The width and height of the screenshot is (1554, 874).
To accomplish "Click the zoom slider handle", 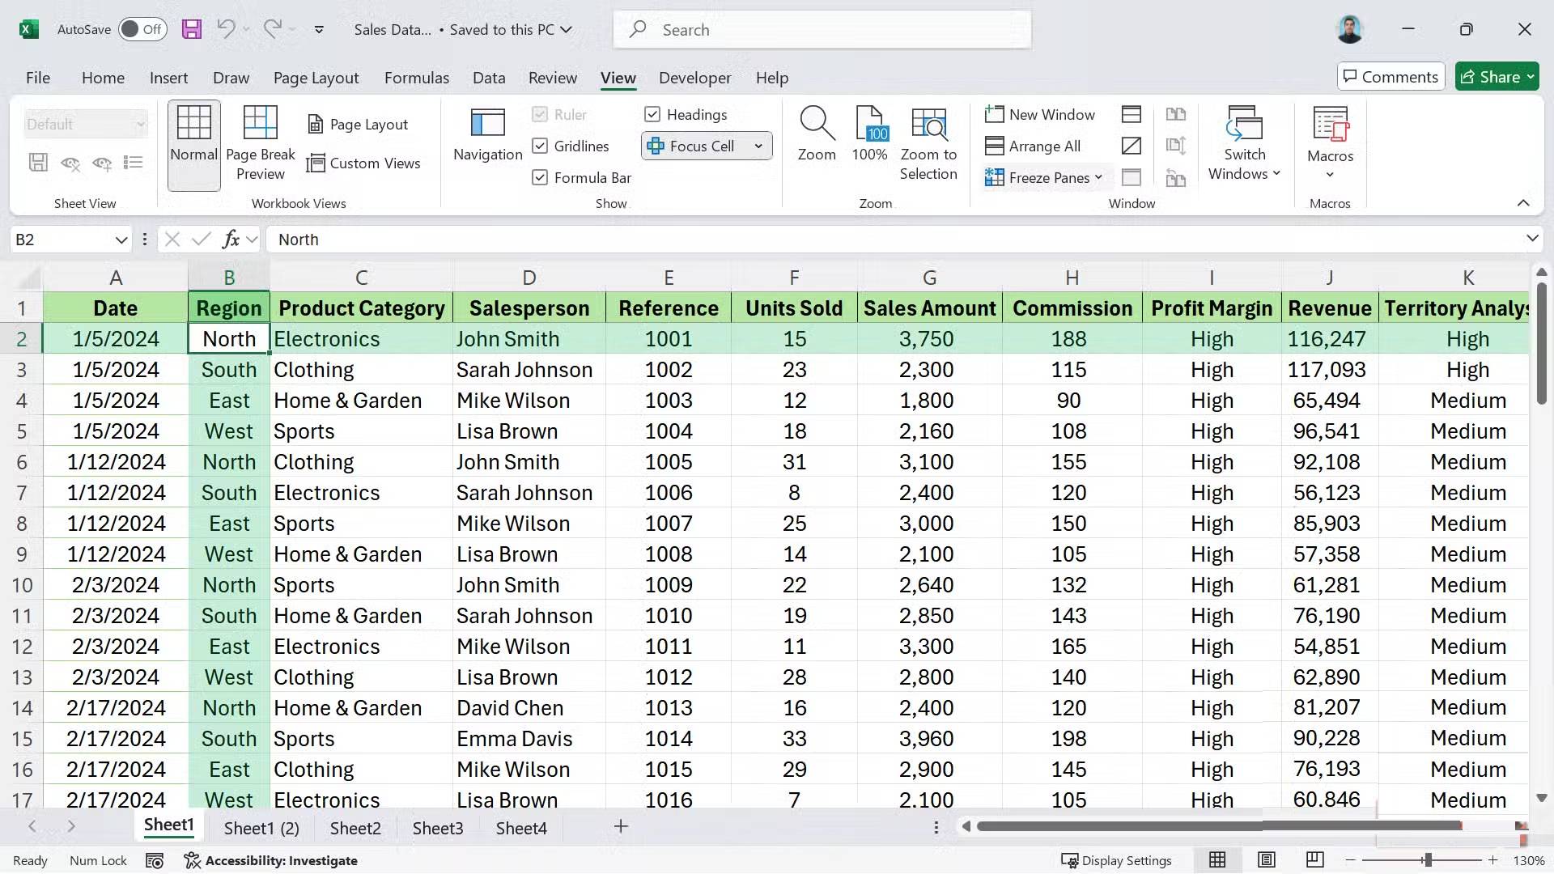I will click(1428, 860).
